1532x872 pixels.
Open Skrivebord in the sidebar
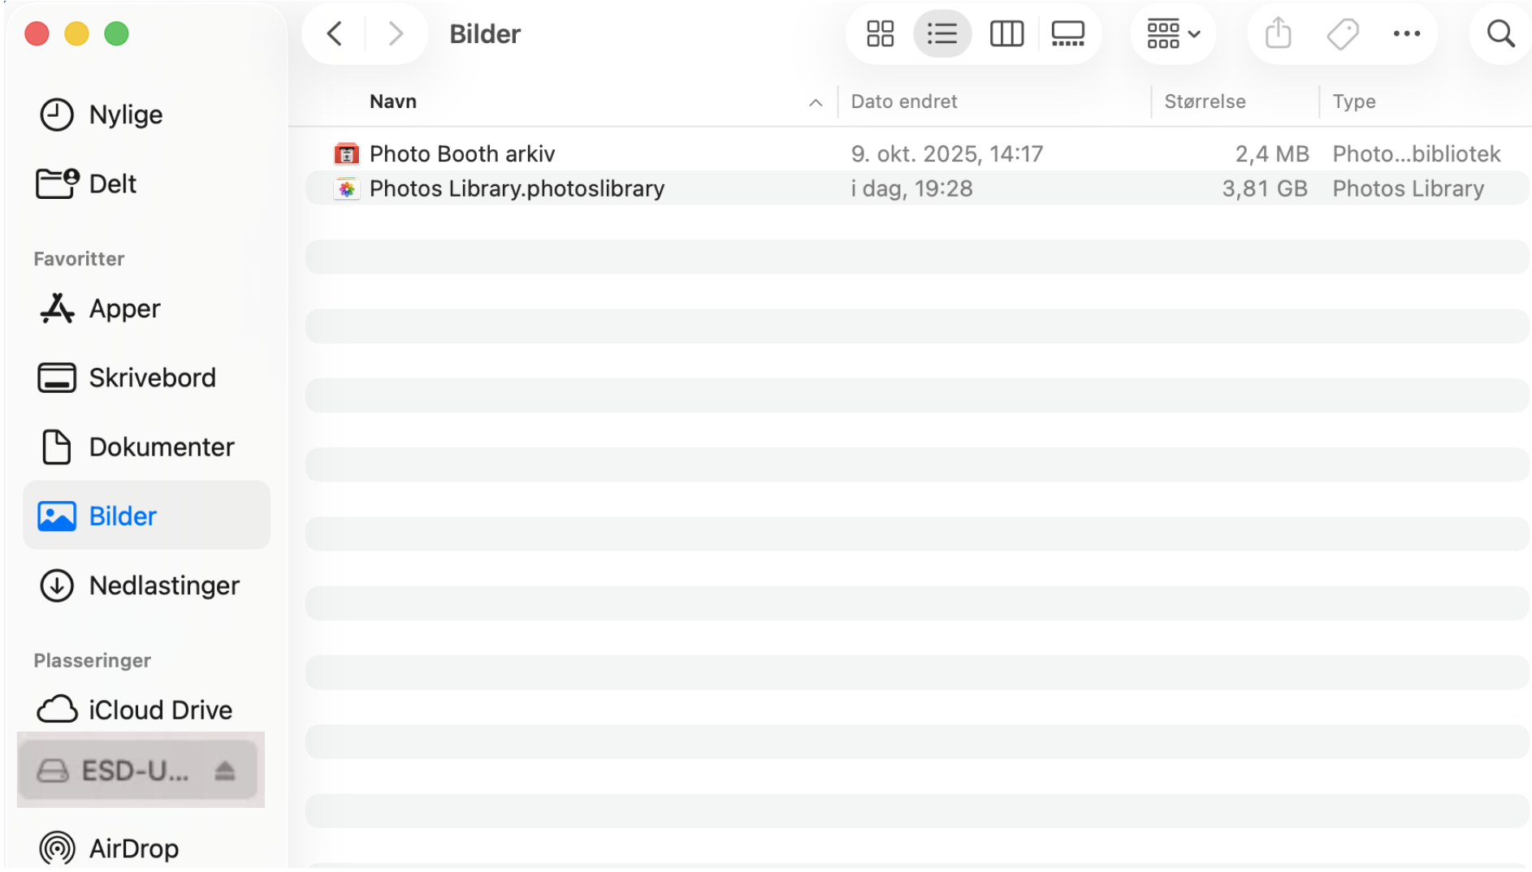(146, 378)
